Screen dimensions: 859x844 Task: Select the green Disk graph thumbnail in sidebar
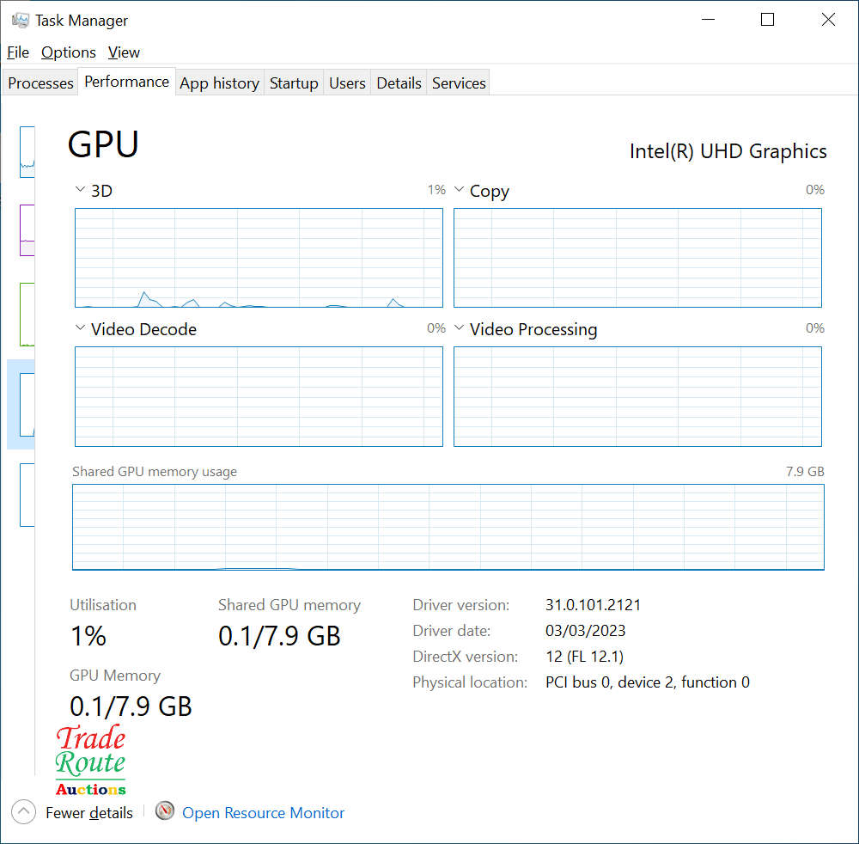click(27, 314)
